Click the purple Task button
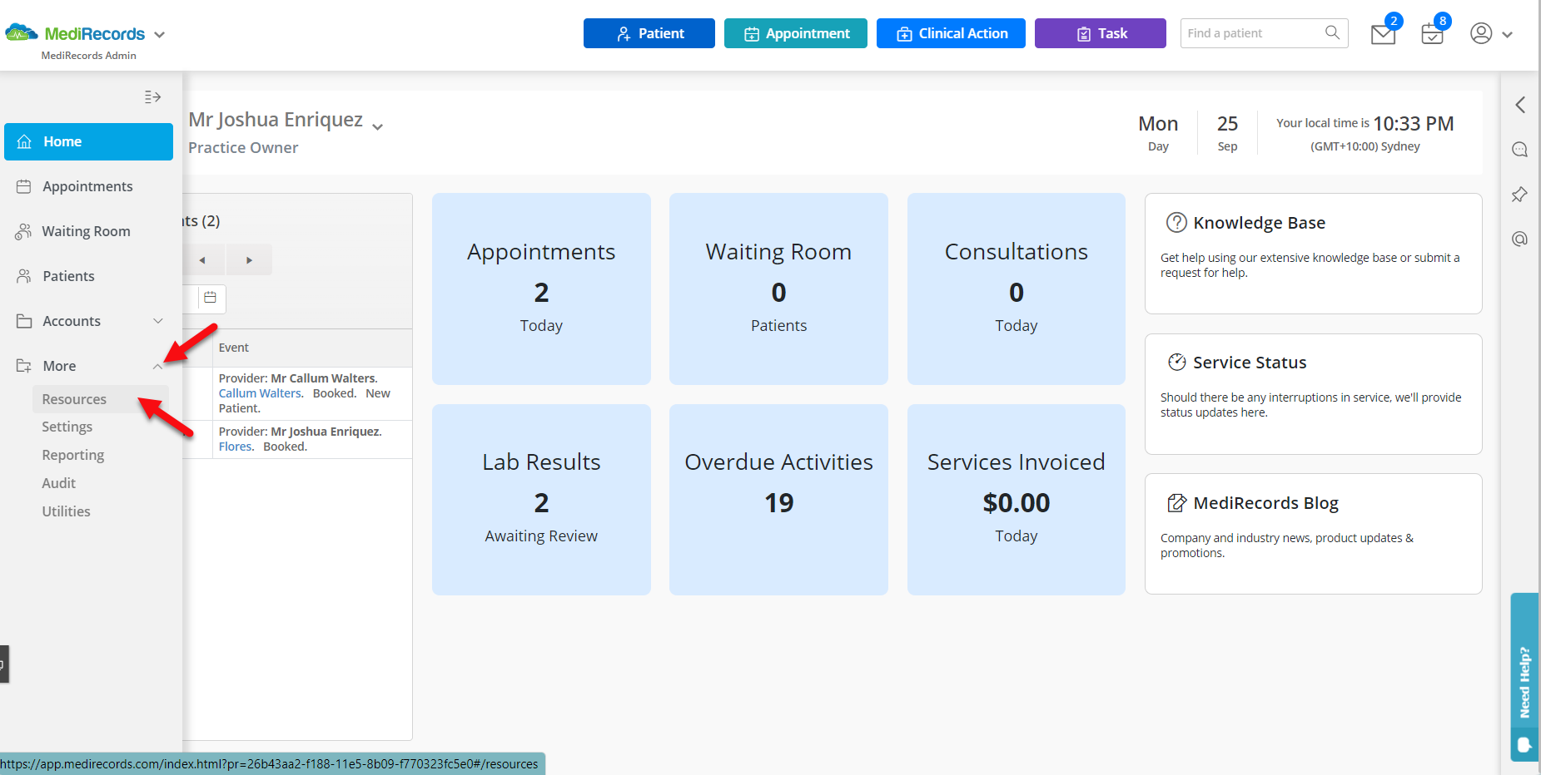Screen dimensions: 1541x775 (1101, 33)
